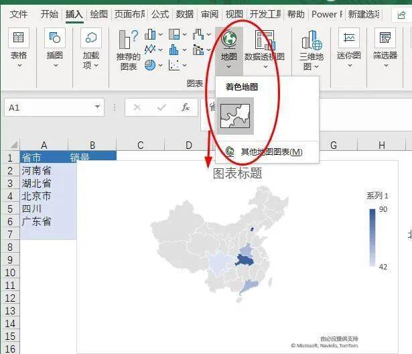Click globe icon beside 其他地图图表
Image resolution: width=412 pixels, height=354 pixels.
tap(230, 152)
